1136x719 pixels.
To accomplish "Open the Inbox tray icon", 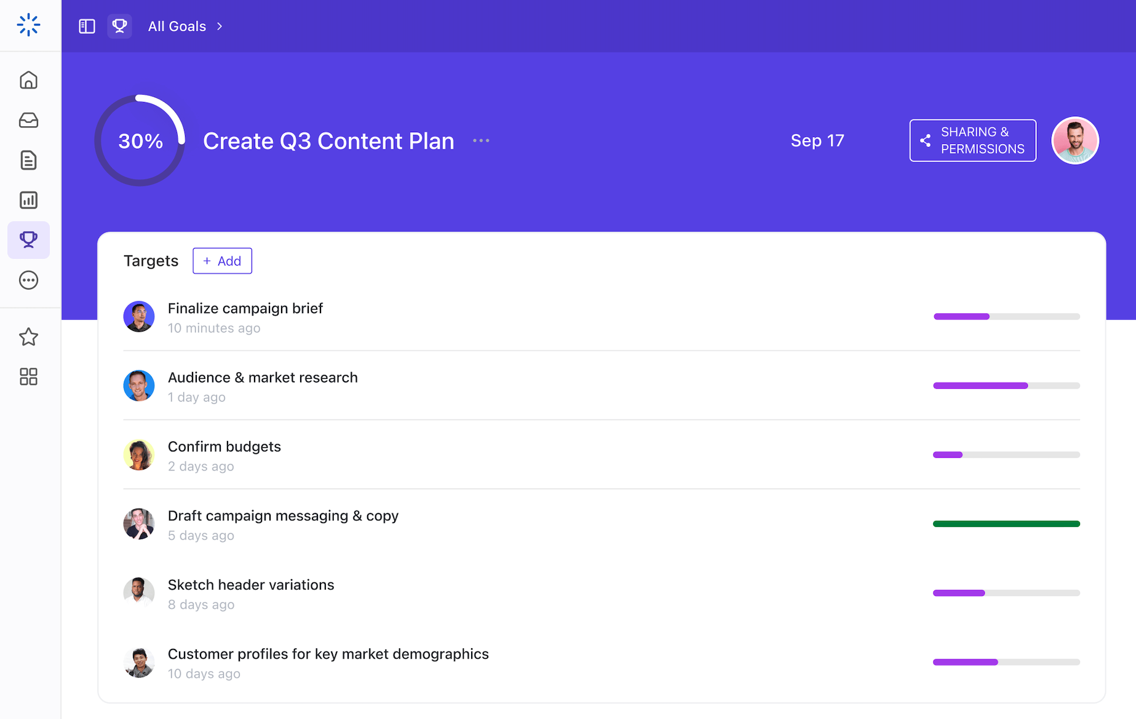I will tap(28, 120).
